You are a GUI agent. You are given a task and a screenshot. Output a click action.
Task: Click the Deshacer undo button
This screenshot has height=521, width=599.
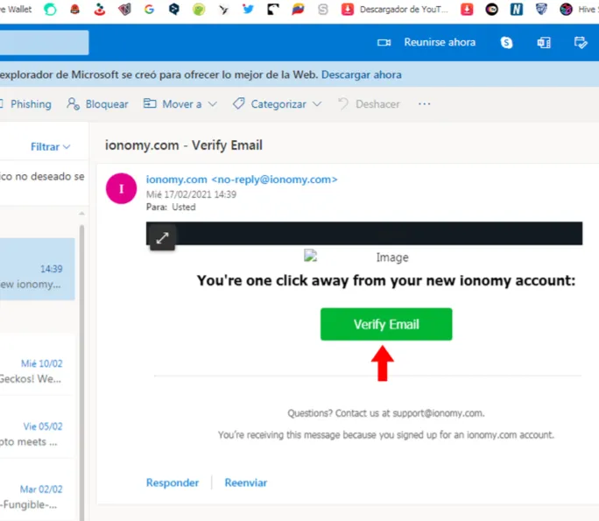(369, 104)
